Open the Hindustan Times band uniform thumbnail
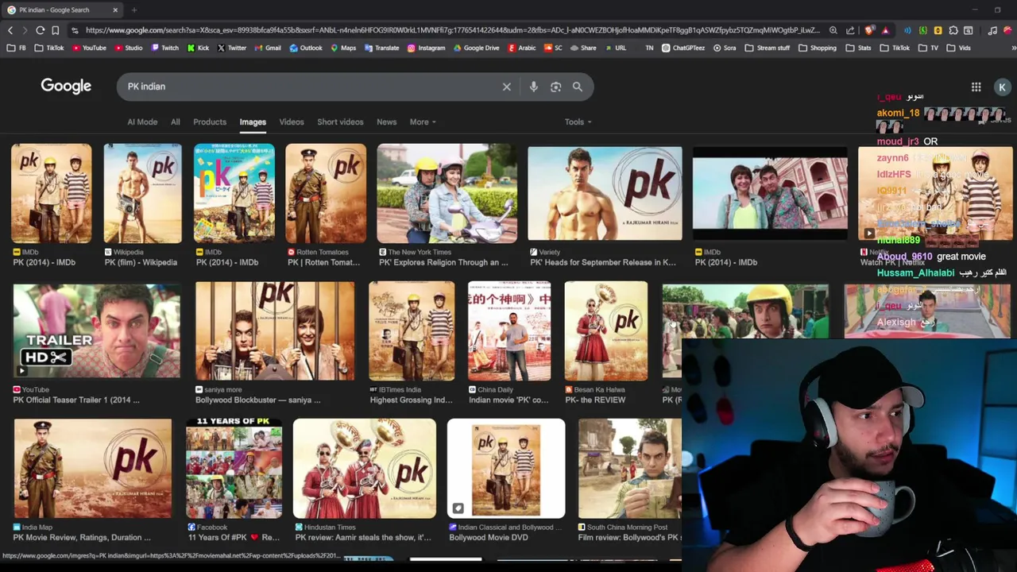1017x572 pixels. coord(365,469)
